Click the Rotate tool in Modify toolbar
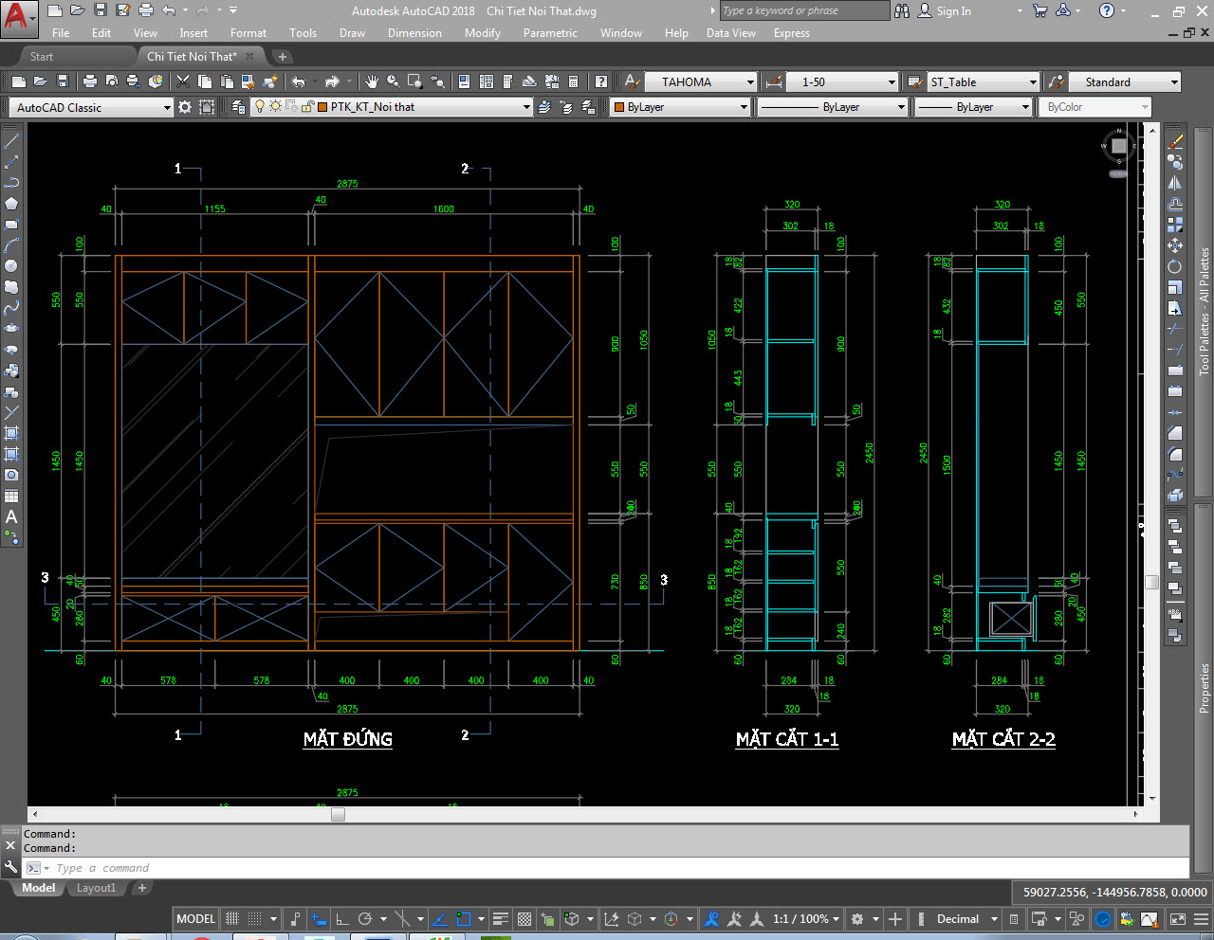This screenshot has height=940, width=1214. click(x=1175, y=266)
